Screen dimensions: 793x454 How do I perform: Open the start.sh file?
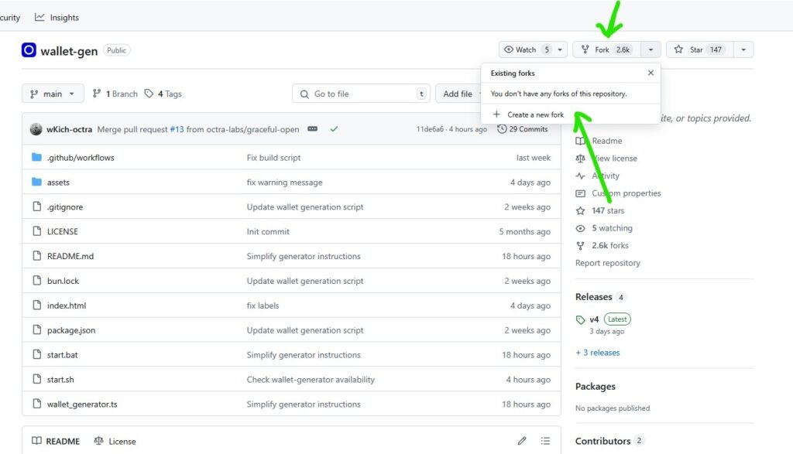click(60, 380)
